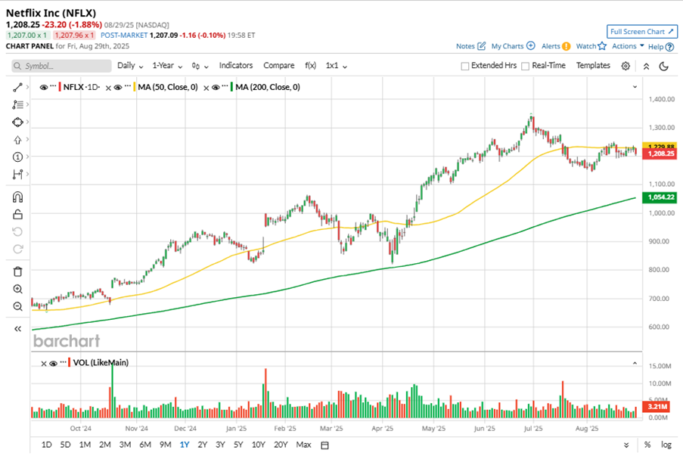Select the trend line drawing tool
The image size is (683, 459).
[x=17, y=87]
